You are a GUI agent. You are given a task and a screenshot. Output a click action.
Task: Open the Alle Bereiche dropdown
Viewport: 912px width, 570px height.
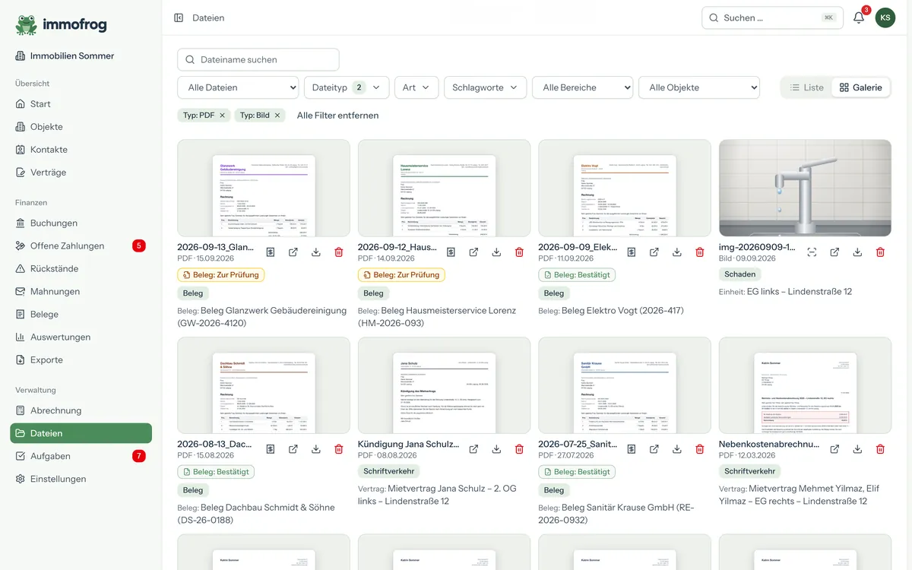pos(583,87)
